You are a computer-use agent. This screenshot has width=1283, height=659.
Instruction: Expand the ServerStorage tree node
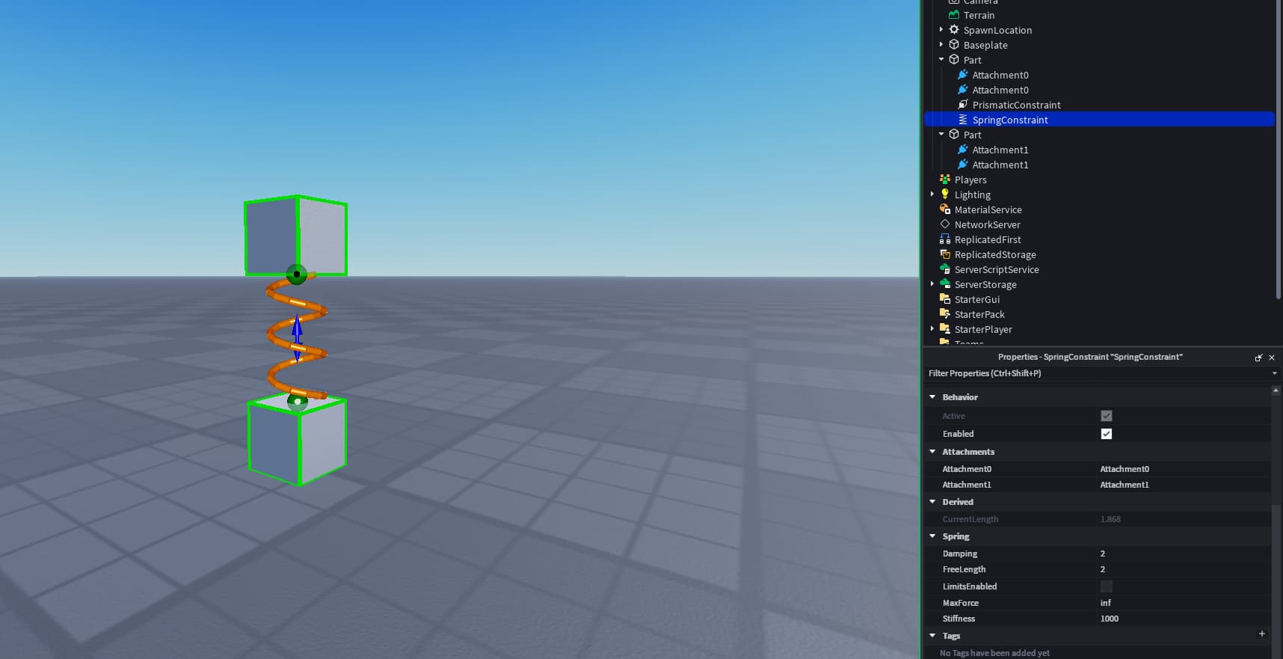point(932,284)
